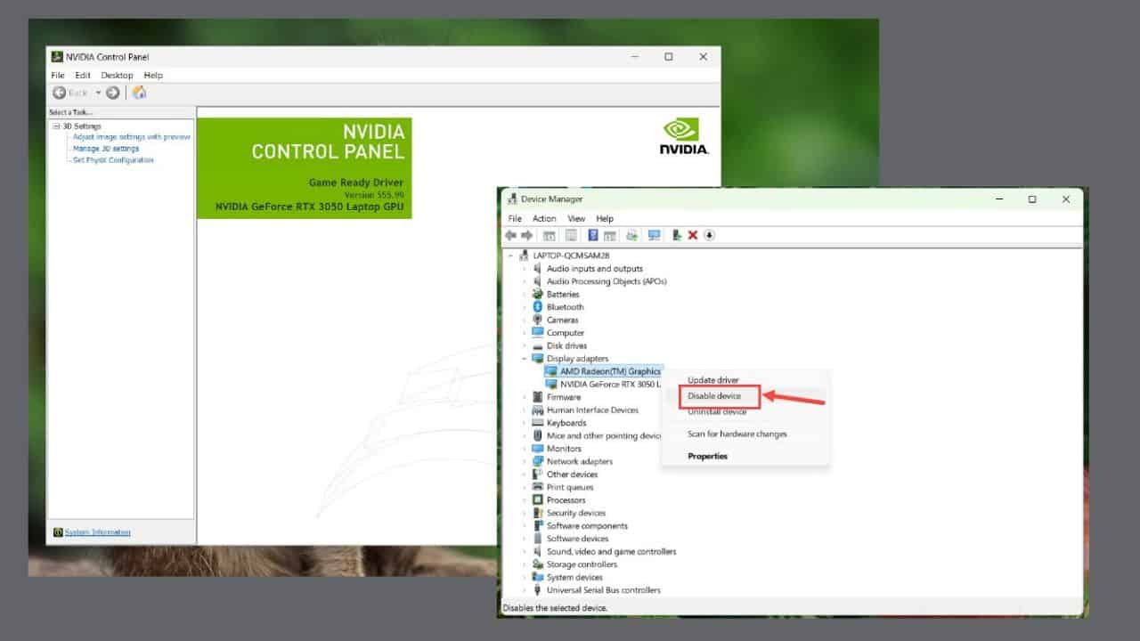Select the System devices entry

[x=574, y=578]
